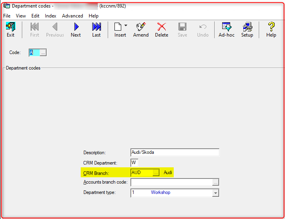The height and width of the screenshot is (219, 285).
Task: Expand the Insert dropdown arrow
Action: (126, 26)
